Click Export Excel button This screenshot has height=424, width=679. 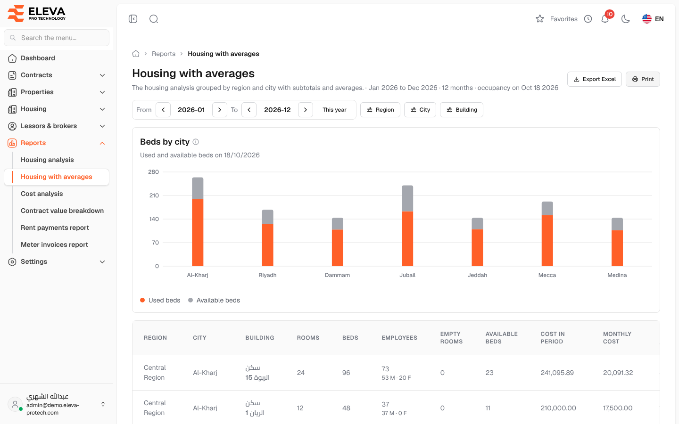pyautogui.click(x=595, y=79)
